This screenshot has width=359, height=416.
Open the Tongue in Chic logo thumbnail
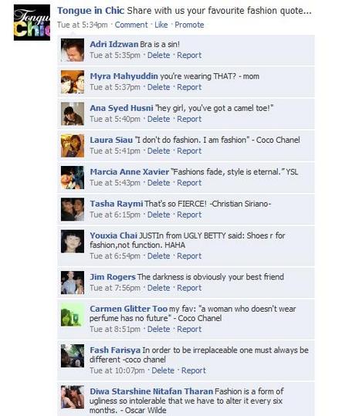pyautogui.click(x=32, y=22)
